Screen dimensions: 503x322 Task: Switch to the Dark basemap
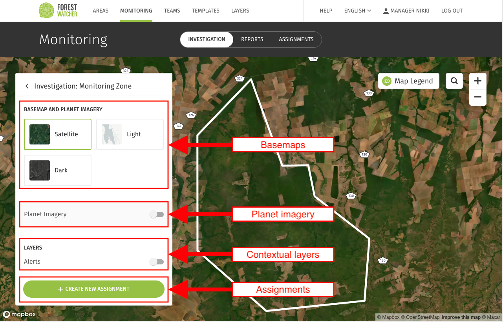coord(58,170)
